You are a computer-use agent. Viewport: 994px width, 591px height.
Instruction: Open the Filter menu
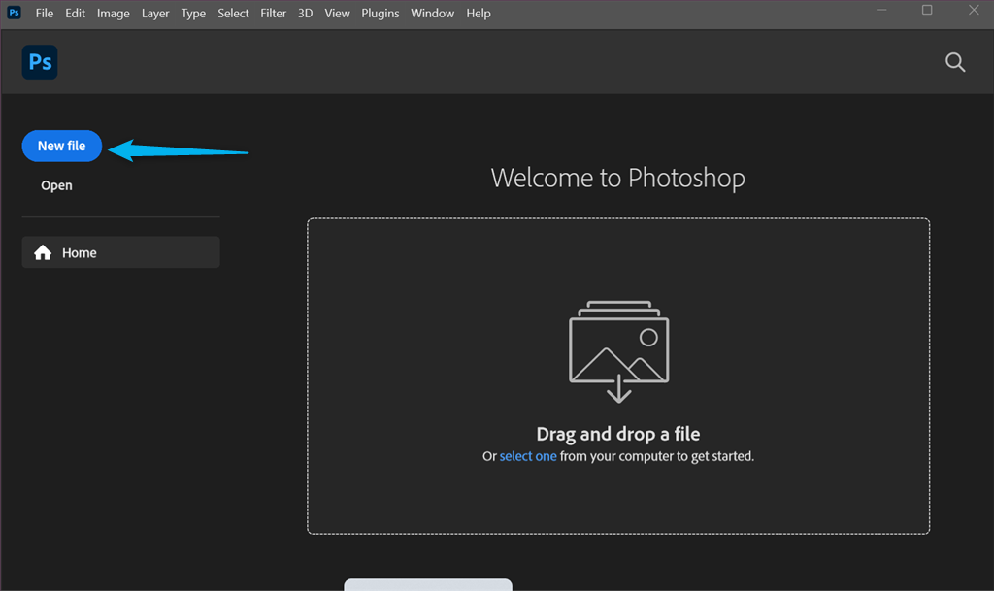(x=273, y=14)
